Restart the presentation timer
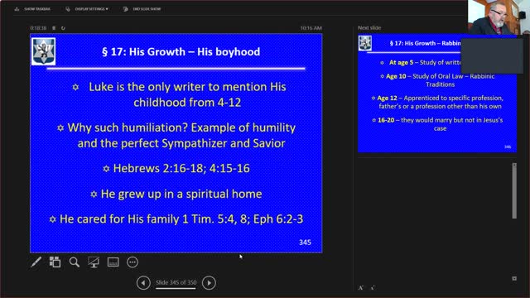The width and height of the screenshot is (530, 298). click(x=63, y=28)
